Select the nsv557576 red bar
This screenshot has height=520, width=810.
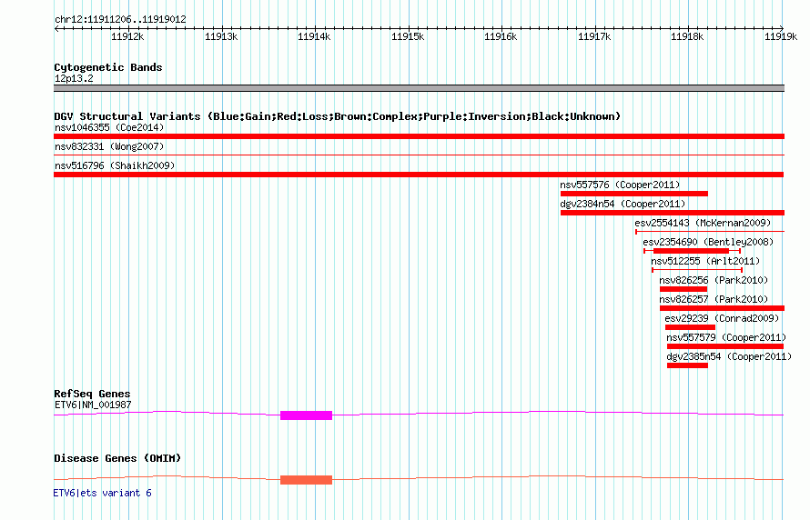pos(634,194)
